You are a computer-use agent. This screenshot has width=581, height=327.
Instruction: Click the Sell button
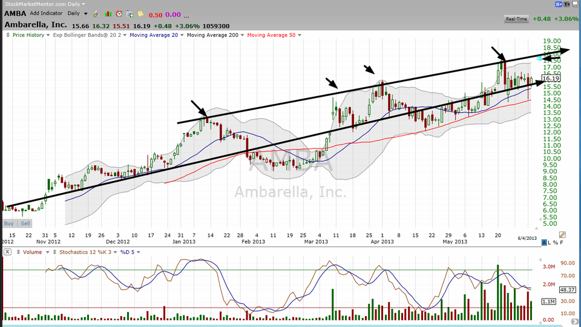point(25,223)
